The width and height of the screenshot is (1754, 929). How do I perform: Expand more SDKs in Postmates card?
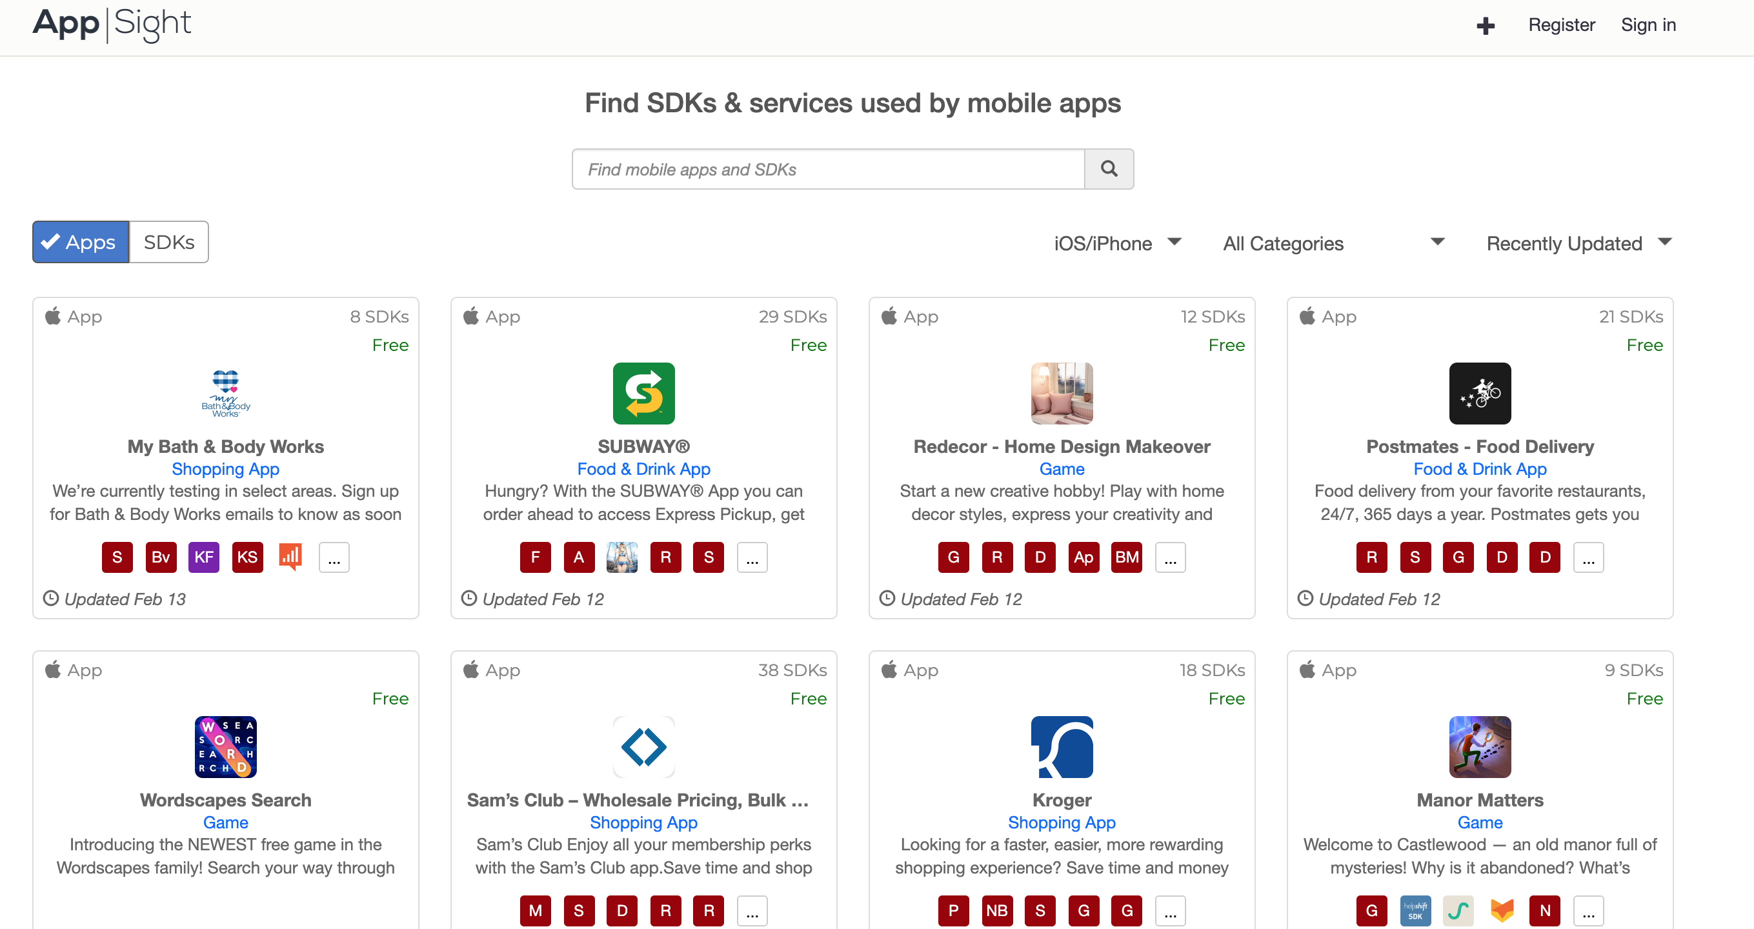pyautogui.click(x=1588, y=557)
